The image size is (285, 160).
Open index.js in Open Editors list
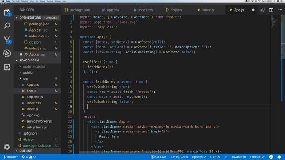click(x=37, y=48)
